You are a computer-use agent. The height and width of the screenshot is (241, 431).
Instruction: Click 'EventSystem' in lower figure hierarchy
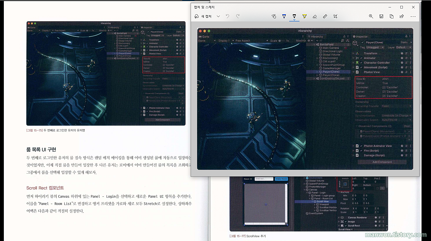click(316, 213)
